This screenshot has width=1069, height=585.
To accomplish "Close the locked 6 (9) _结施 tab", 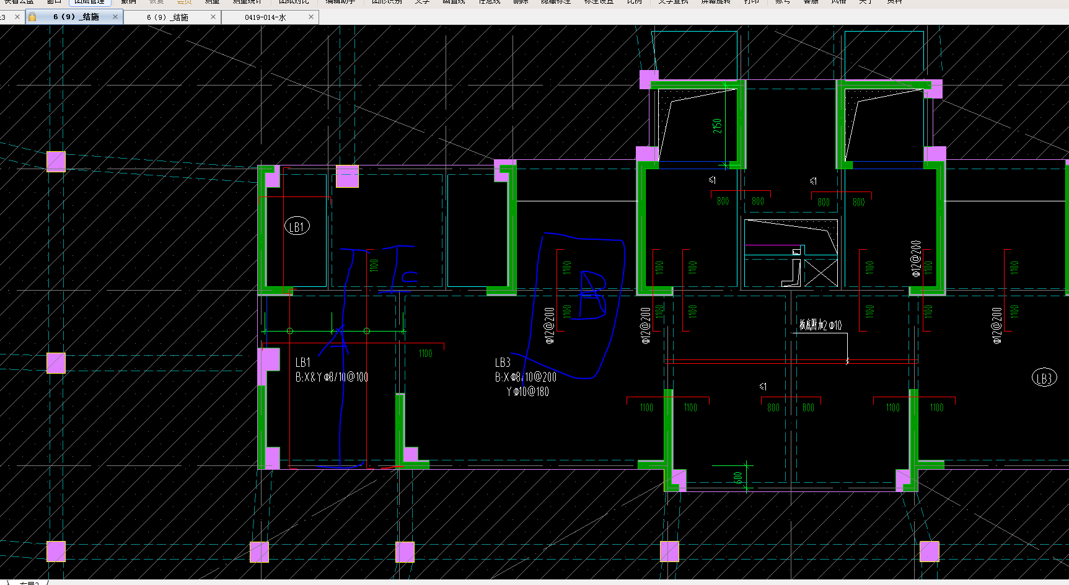I will (115, 17).
